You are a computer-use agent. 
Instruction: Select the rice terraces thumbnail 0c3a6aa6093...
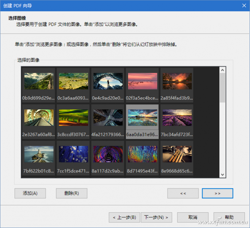[x=73, y=81]
